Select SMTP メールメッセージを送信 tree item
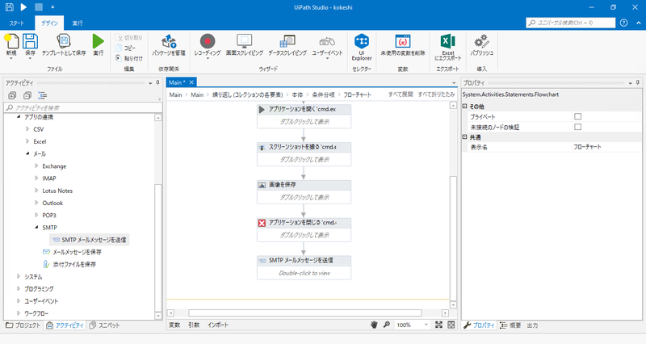This screenshot has width=646, height=344. (x=90, y=240)
